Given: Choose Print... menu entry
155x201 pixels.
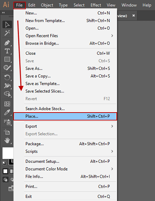Looking at the screenshot, I should pyautogui.click(x=65, y=187).
